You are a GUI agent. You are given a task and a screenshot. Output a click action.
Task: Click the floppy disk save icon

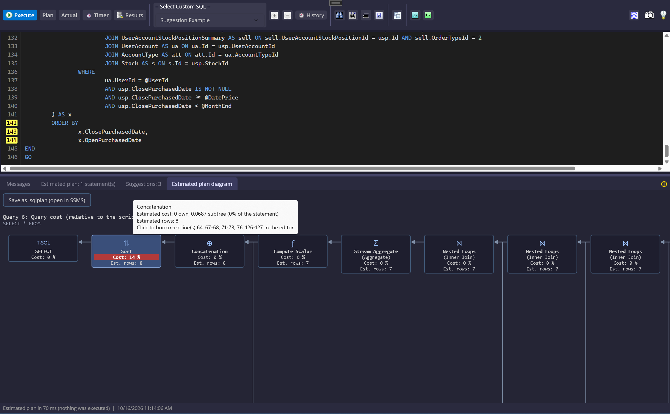pos(379,15)
